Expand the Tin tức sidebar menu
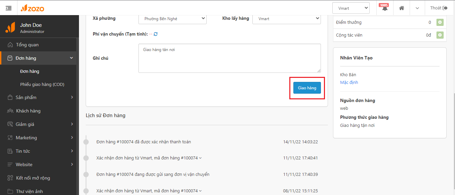The width and height of the screenshot is (455, 195). click(38, 151)
